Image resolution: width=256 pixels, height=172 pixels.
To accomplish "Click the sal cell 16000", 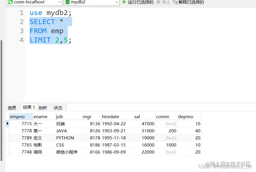I will pyautogui.click(x=144, y=145).
